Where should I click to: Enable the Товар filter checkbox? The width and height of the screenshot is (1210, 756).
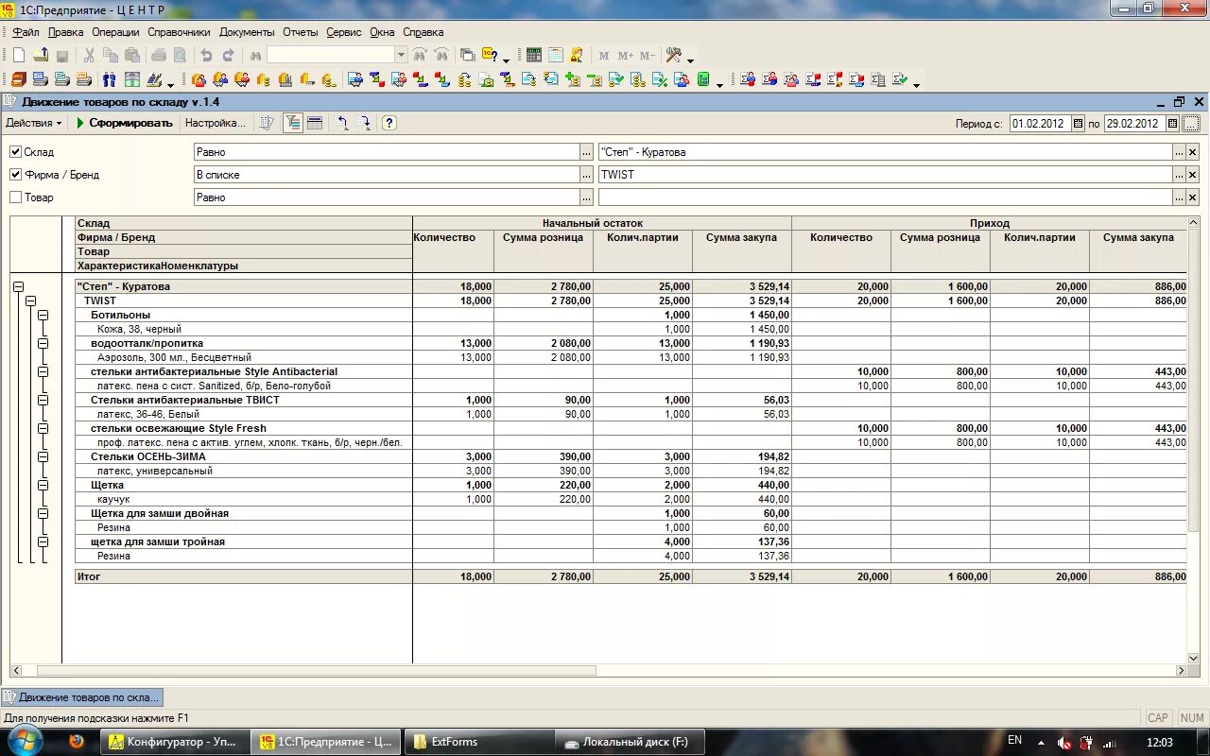pos(15,198)
